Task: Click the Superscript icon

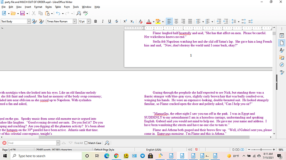Action: (125, 21)
